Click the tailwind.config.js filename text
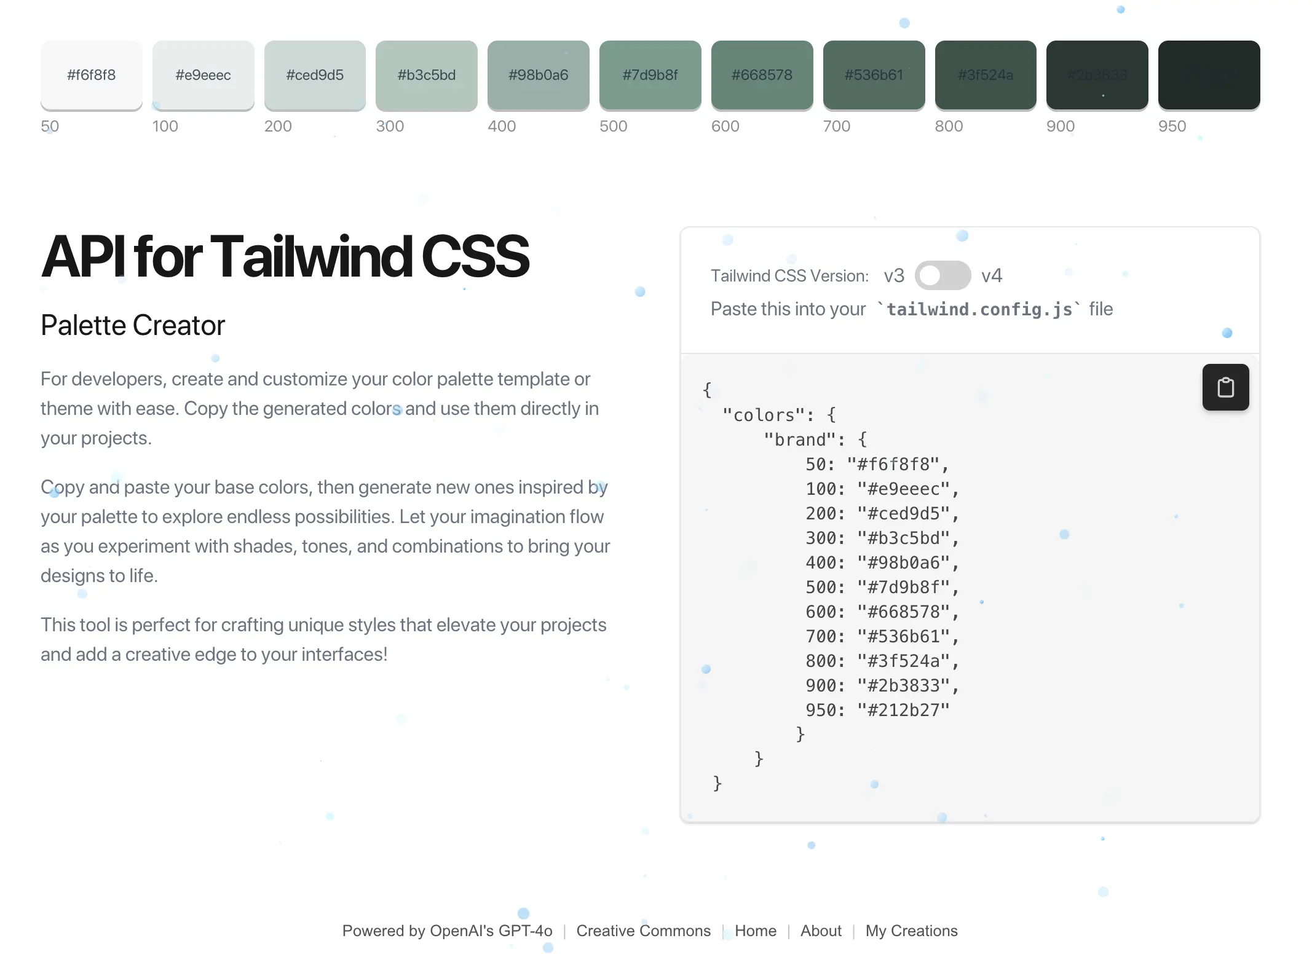This screenshot has width=1312, height=965. coord(979,309)
